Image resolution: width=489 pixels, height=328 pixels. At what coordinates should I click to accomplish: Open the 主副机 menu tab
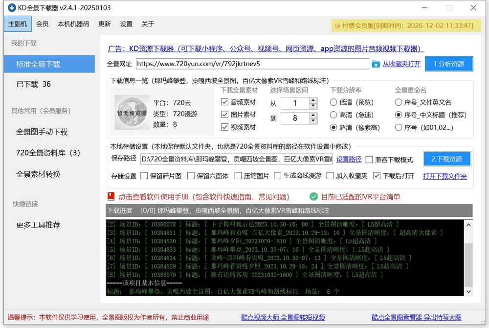pyautogui.click(x=18, y=24)
